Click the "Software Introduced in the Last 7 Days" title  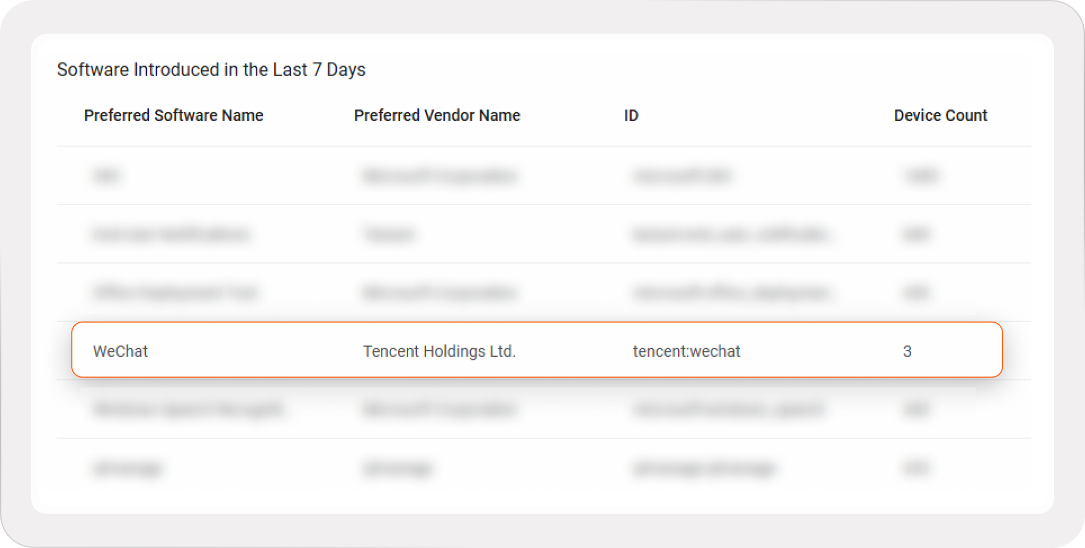click(x=211, y=69)
